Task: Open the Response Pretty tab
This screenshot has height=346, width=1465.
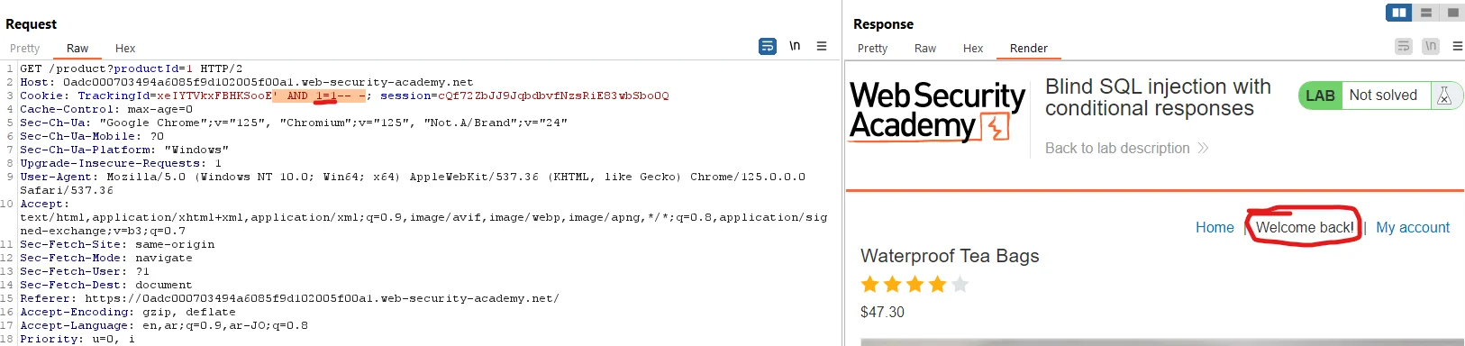Action: pos(872,48)
